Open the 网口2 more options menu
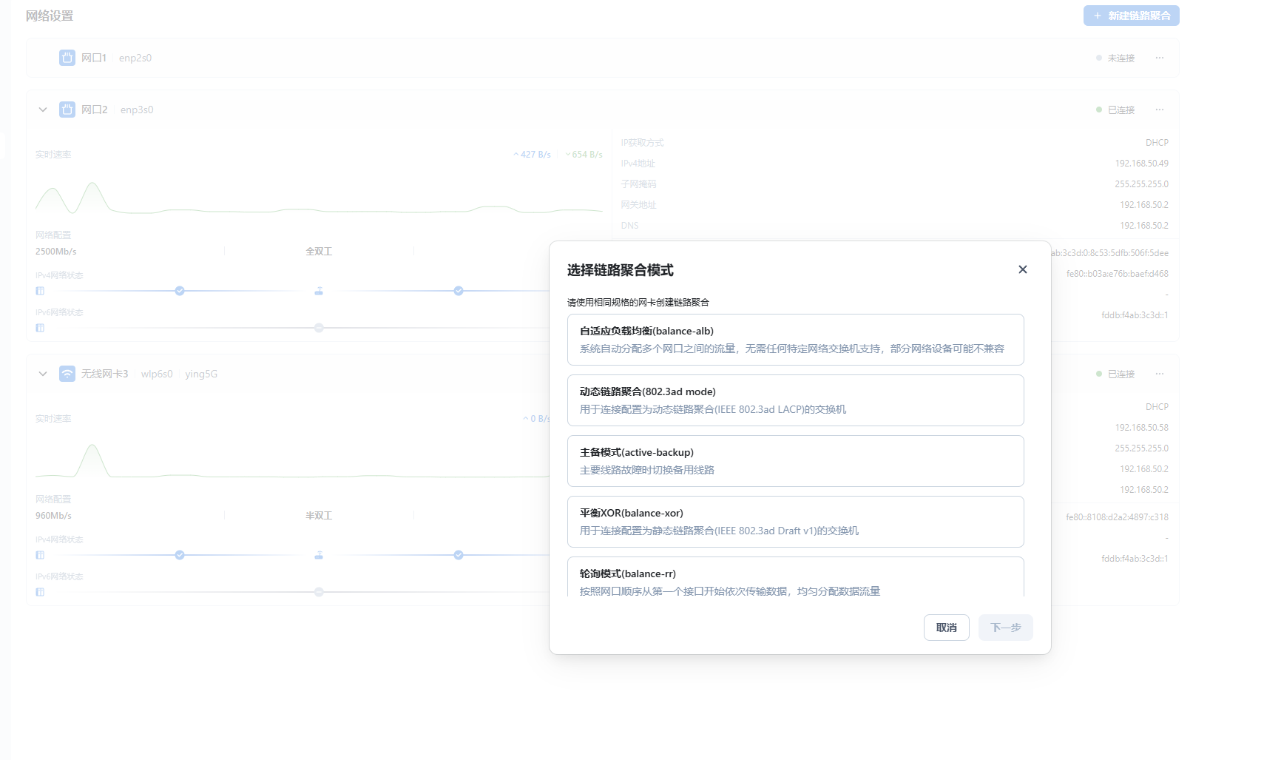This screenshot has height=760, width=1264. click(1159, 109)
